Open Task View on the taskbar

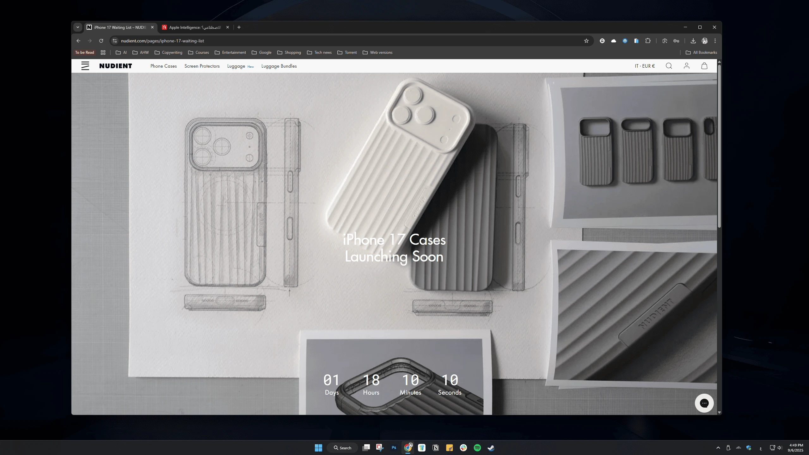coord(366,448)
